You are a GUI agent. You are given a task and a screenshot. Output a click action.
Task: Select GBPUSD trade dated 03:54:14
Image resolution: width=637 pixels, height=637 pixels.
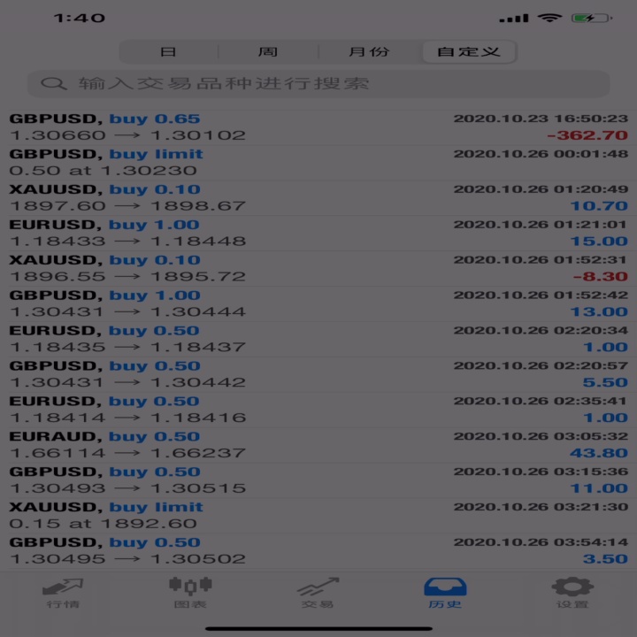(318, 551)
